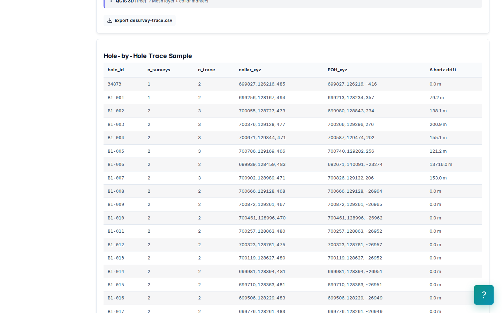Open the help question mark button
The image size is (502, 313).
(x=484, y=295)
